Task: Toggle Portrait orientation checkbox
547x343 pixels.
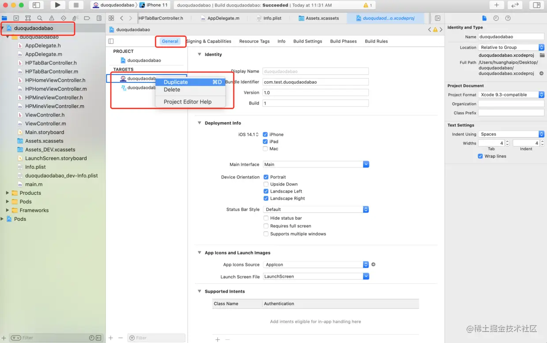Action: pyautogui.click(x=266, y=177)
